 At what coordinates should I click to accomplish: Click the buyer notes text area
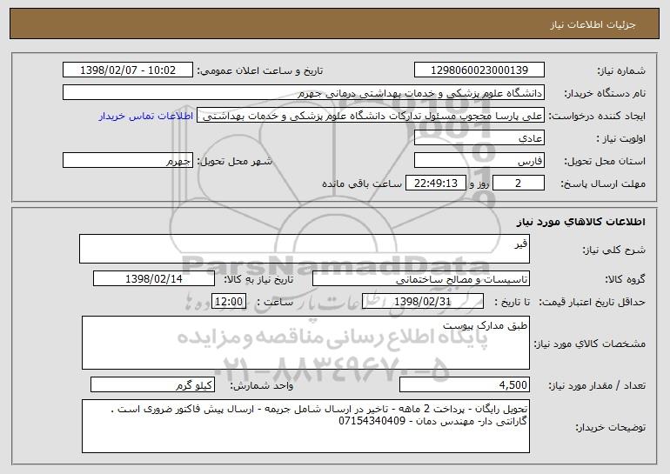[305, 426]
